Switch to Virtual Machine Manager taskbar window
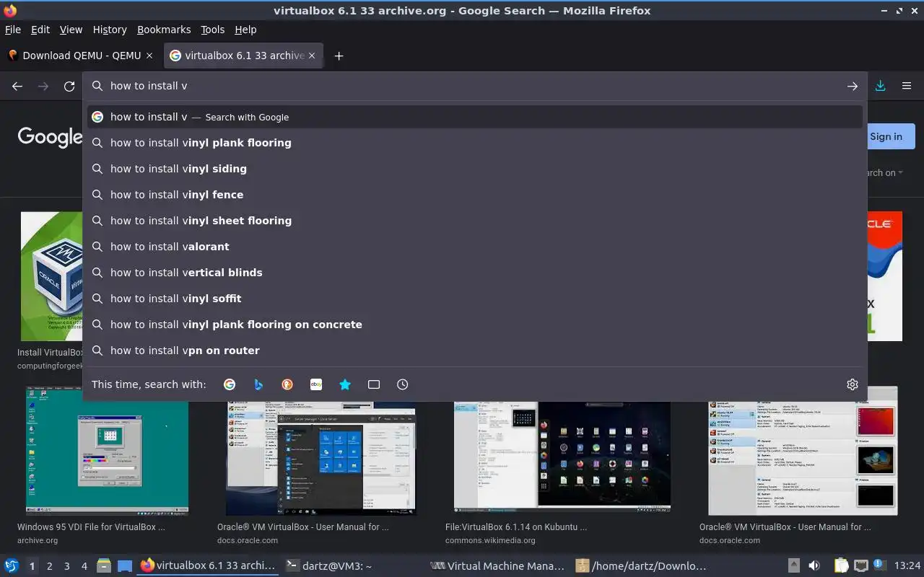The height and width of the screenshot is (577, 924). pos(497,566)
